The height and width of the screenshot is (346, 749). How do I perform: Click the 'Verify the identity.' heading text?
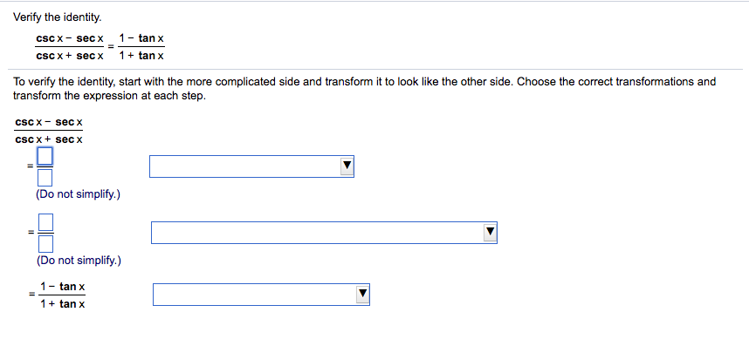pos(58,17)
